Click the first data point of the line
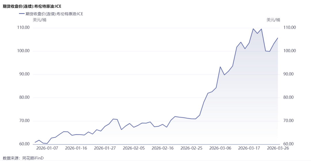 coord(35,142)
